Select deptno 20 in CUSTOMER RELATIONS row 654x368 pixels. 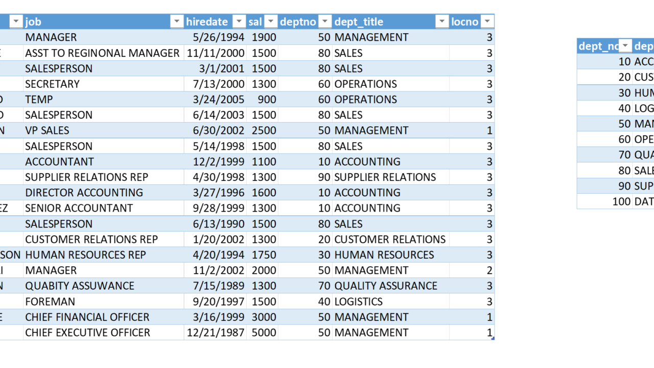pyautogui.click(x=306, y=239)
